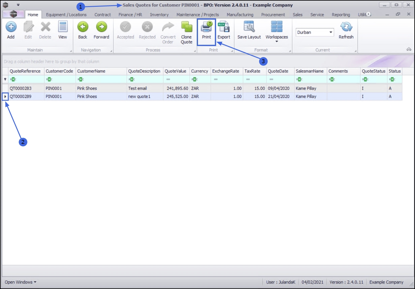Screen dimensions: 415x289
Task: Open the View icon in Maintain group
Action: (x=63, y=30)
